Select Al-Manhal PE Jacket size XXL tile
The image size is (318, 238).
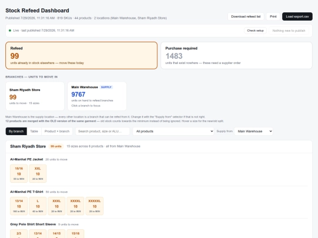pyautogui.click(x=38, y=173)
